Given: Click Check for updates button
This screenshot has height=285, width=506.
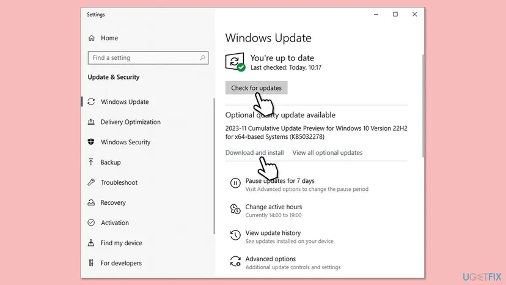Looking at the screenshot, I should [x=256, y=88].
